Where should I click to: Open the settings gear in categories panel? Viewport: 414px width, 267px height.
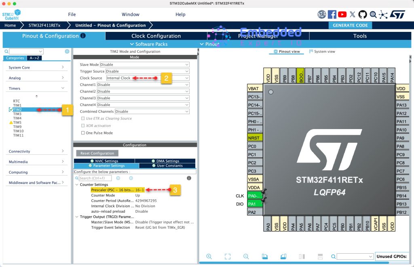coord(67,52)
